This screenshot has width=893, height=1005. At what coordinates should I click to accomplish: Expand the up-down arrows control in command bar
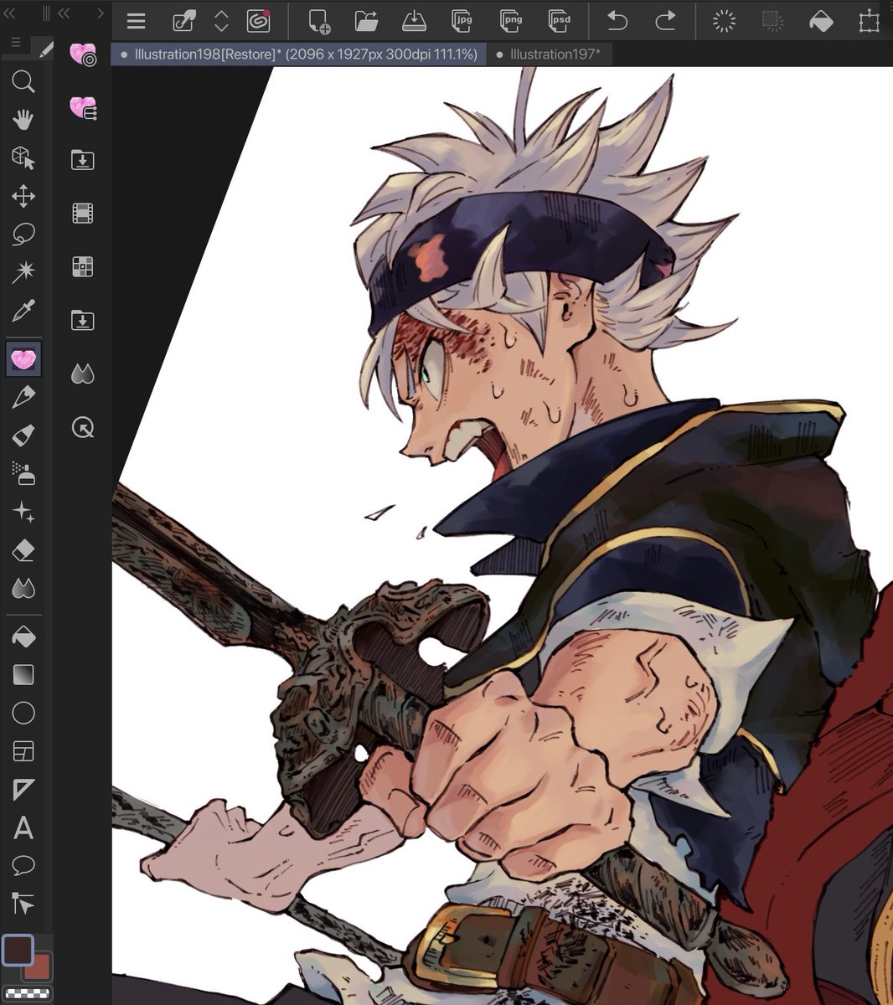[x=221, y=22]
